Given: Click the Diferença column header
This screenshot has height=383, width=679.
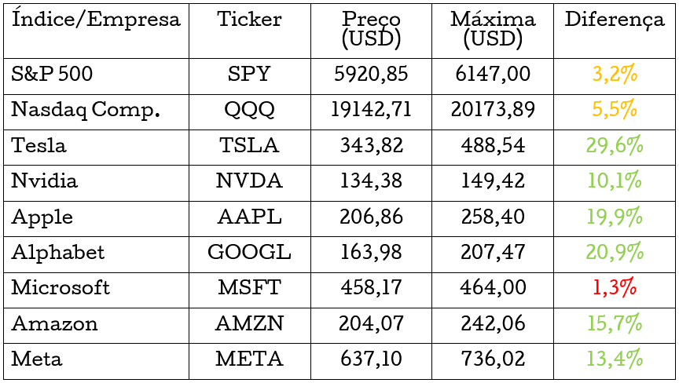Looking at the screenshot, I should [x=614, y=20].
